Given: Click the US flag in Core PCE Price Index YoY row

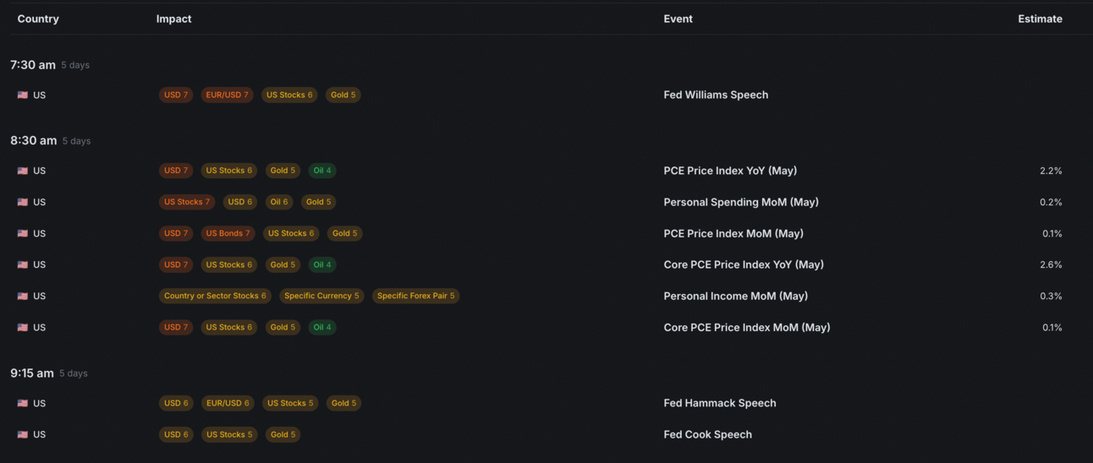Looking at the screenshot, I should 23,265.
